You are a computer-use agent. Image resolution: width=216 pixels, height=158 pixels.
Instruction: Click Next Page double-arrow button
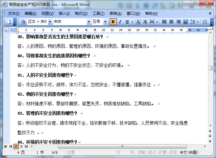click(x=210, y=141)
